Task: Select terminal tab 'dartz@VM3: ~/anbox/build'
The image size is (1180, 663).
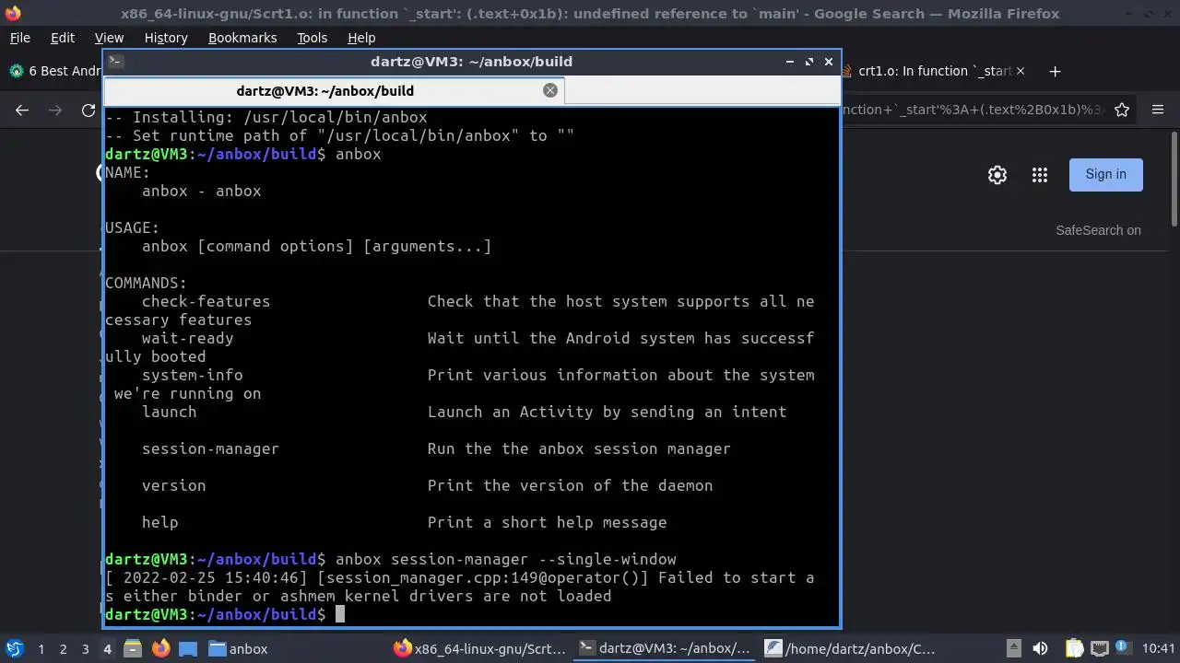Action: click(x=325, y=90)
